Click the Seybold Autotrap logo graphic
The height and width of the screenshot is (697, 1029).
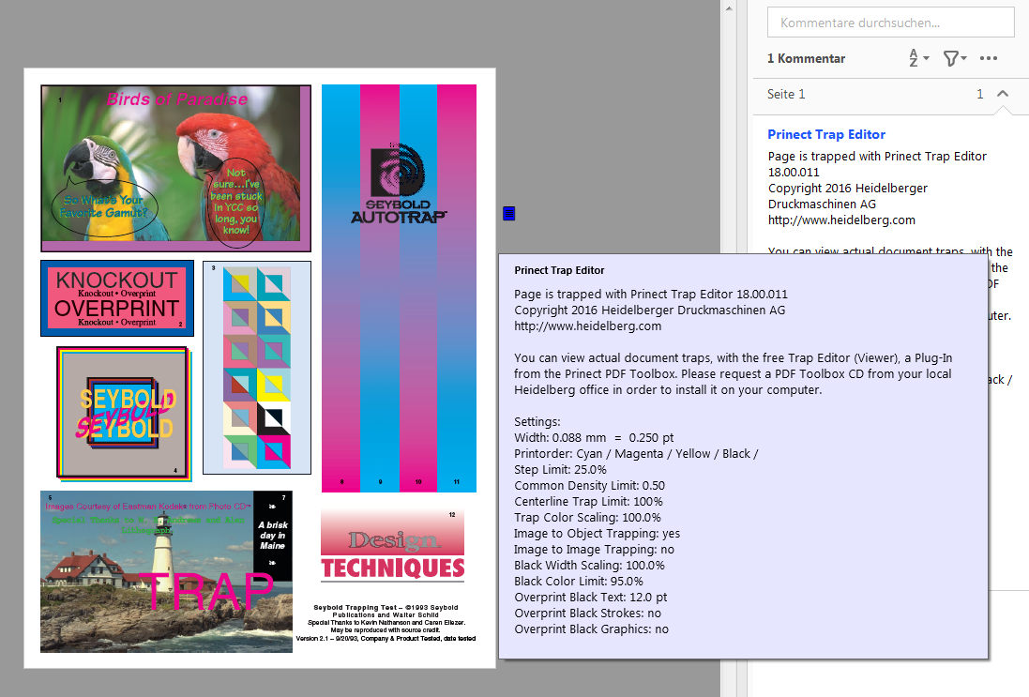point(399,184)
